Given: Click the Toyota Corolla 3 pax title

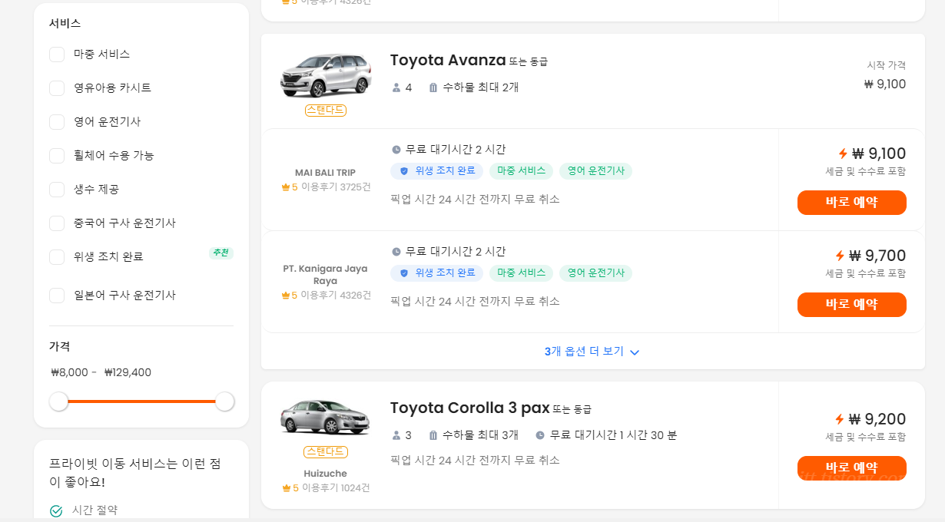Looking at the screenshot, I should (x=469, y=408).
